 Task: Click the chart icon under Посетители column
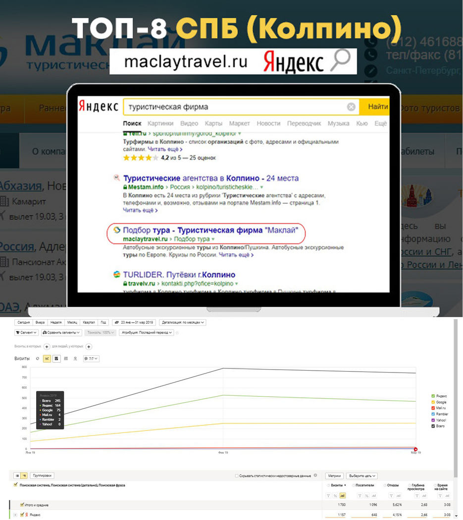pyautogui.click(x=374, y=496)
